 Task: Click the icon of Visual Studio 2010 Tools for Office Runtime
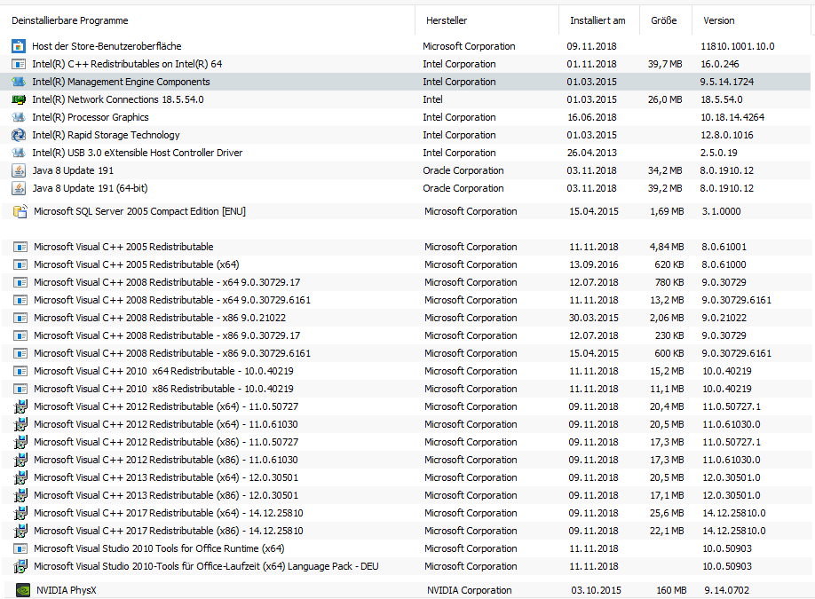point(20,548)
